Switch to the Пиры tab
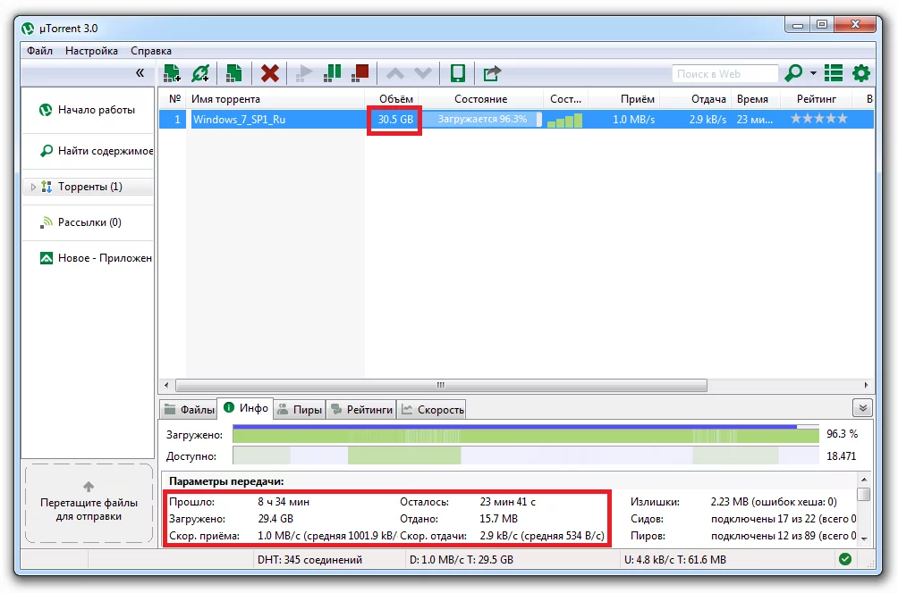This screenshot has height=593, width=898. pyautogui.click(x=300, y=409)
